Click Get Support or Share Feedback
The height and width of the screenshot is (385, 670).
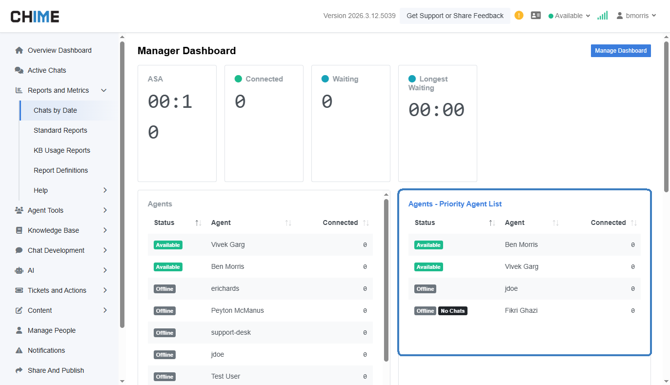(455, 16)
